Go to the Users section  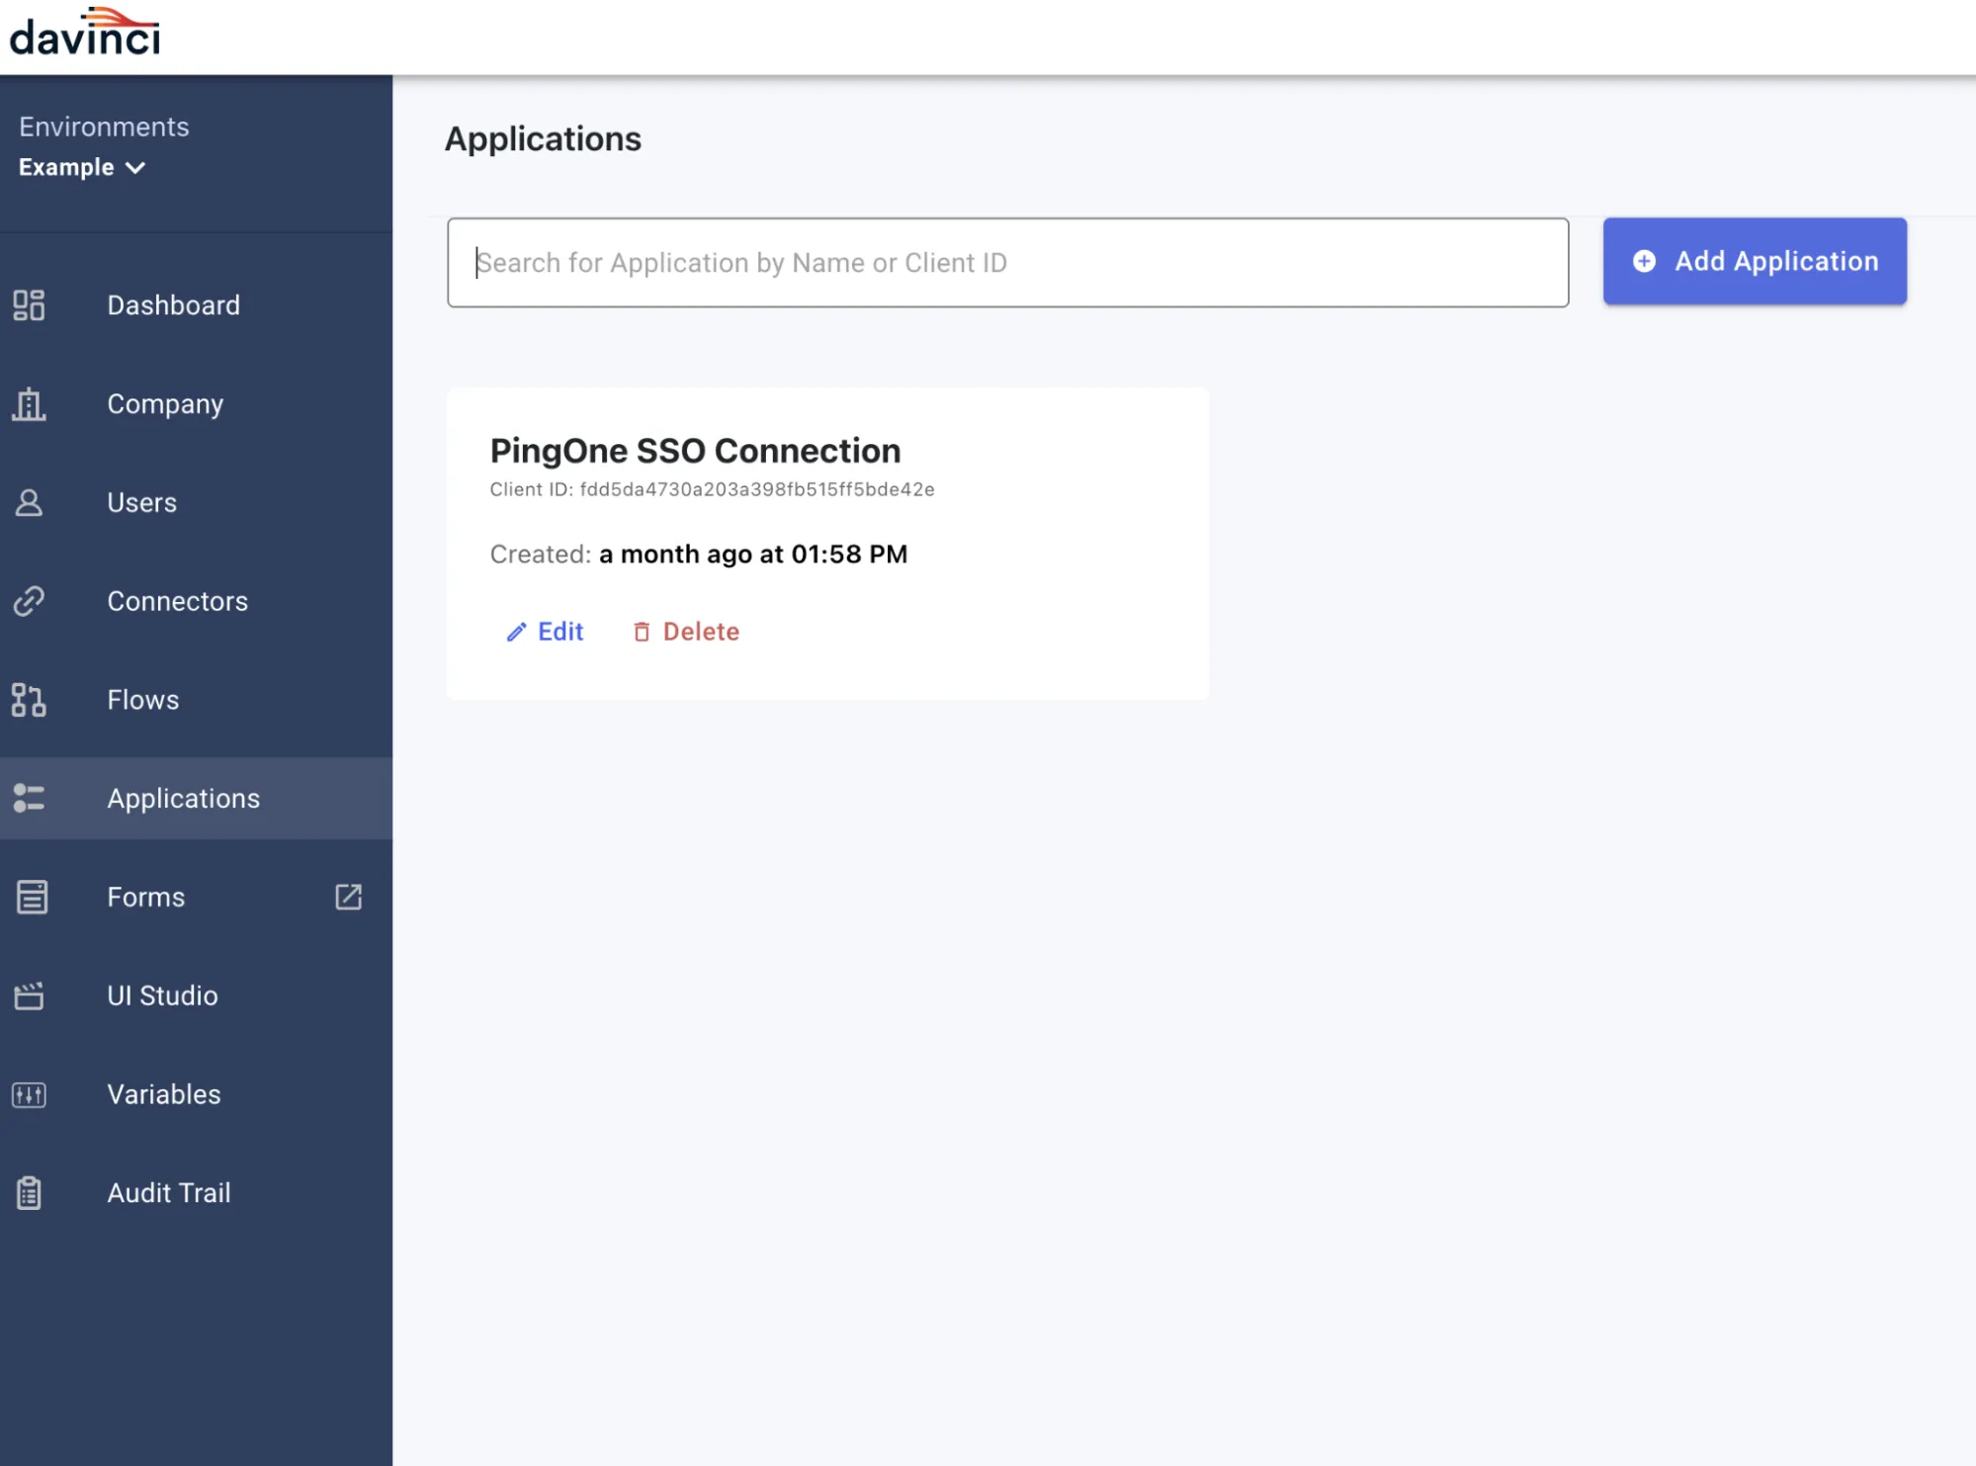196,502
